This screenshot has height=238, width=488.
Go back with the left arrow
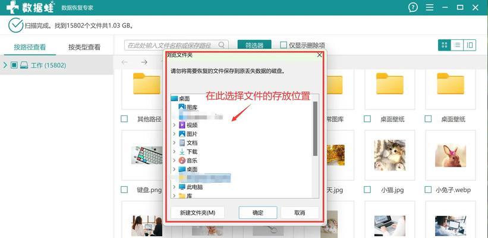point(125,62)
